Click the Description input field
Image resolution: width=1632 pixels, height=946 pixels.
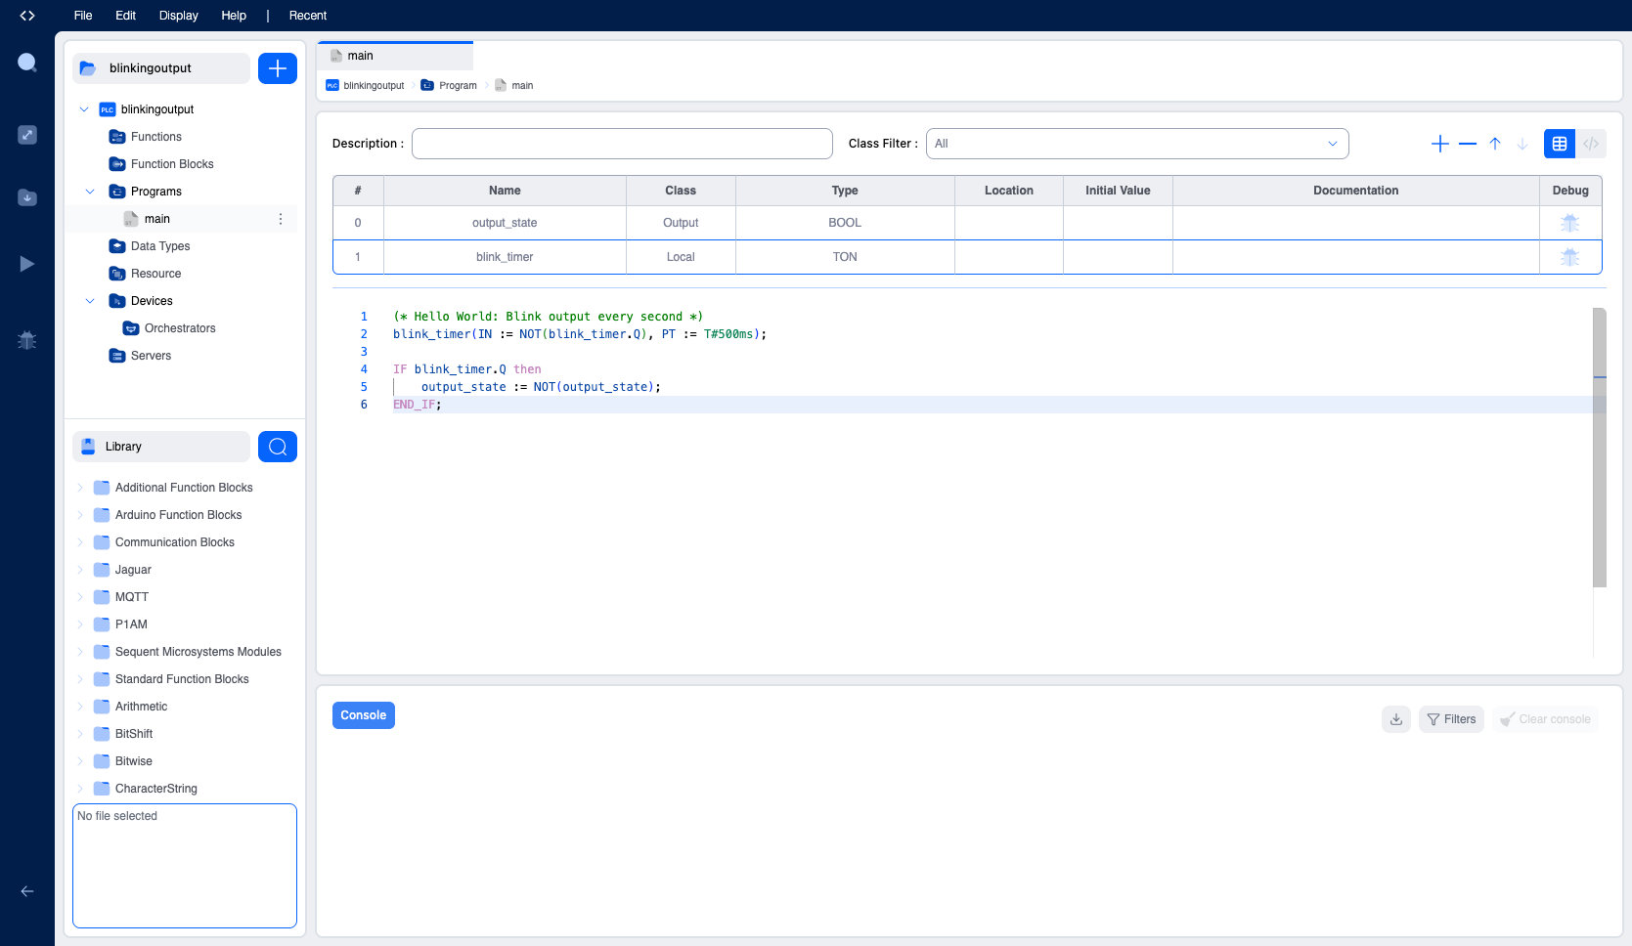click(x=622, y=144)
